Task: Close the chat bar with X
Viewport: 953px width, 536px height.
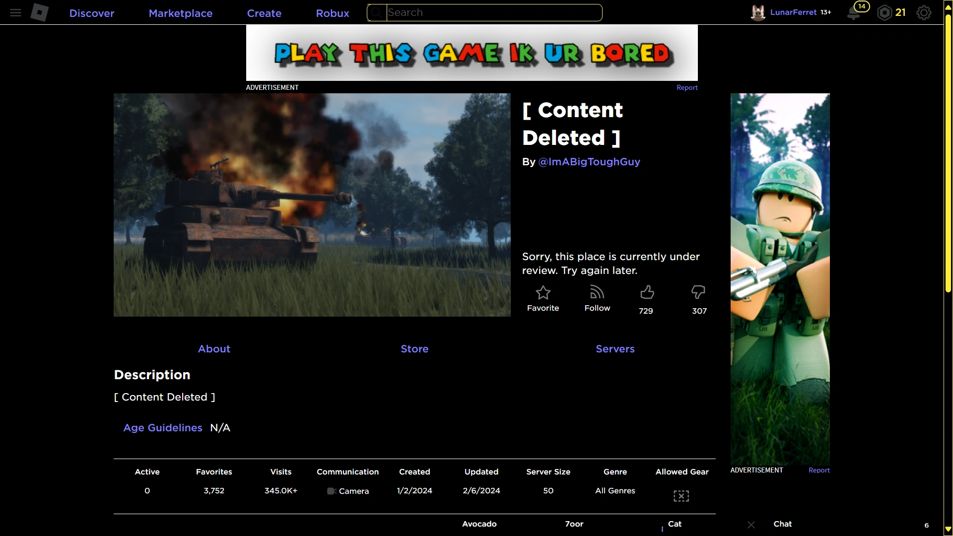Action: tap(751, 525)
